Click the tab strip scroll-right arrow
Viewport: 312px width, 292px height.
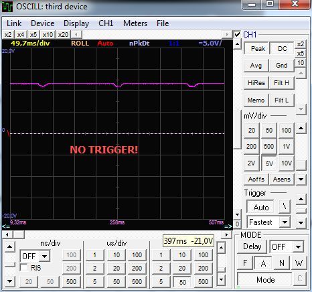[227, 35]
